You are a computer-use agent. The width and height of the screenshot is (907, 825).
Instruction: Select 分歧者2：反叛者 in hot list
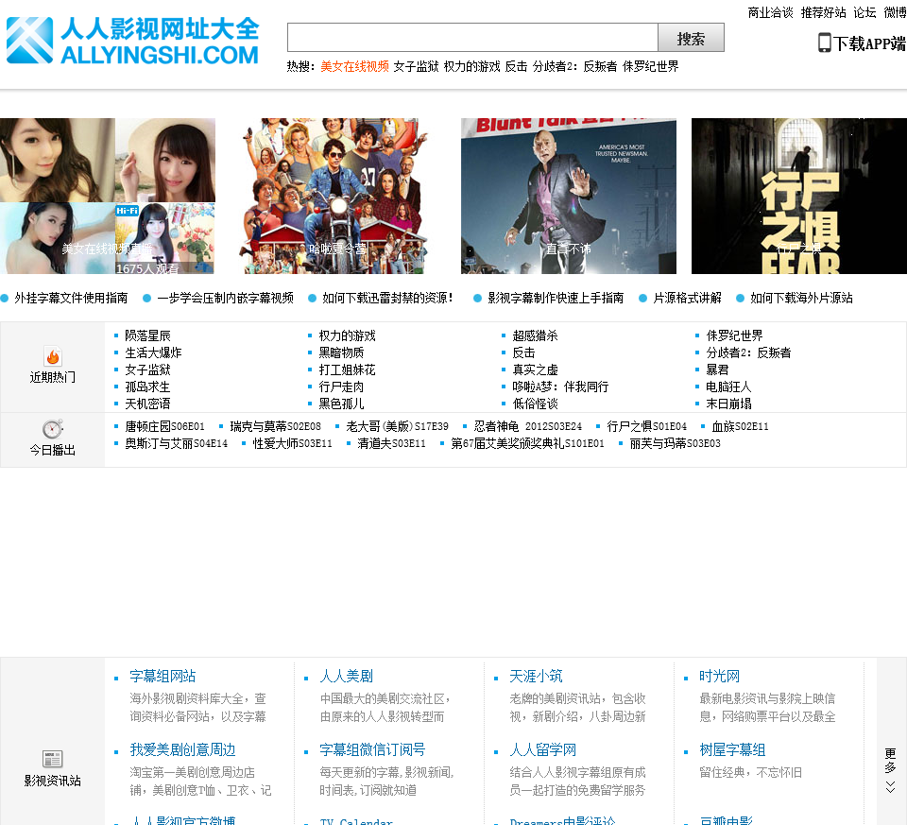(748, 352)
